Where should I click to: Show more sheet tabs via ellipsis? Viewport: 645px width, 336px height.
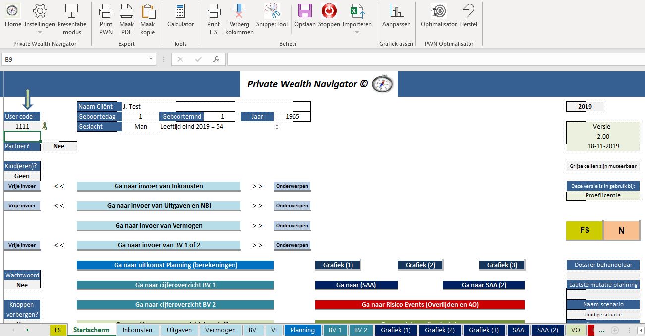pyautogui.click(x=601, y=330)
